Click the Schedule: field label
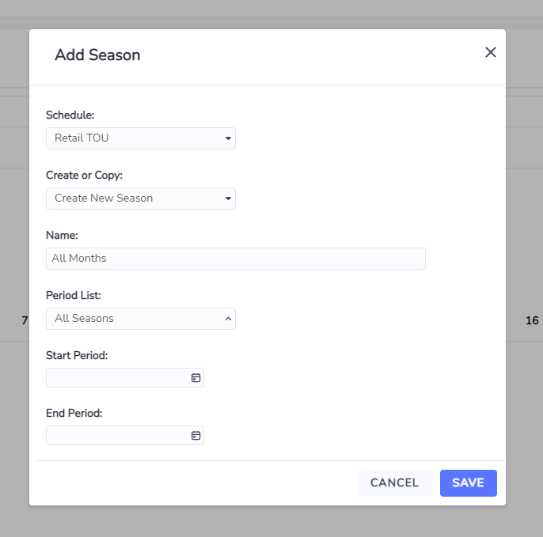The image size is (543, 537). [70, 115]
